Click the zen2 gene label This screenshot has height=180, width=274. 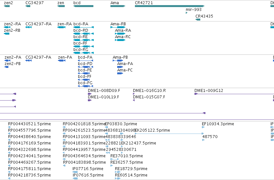pos(8,3)
